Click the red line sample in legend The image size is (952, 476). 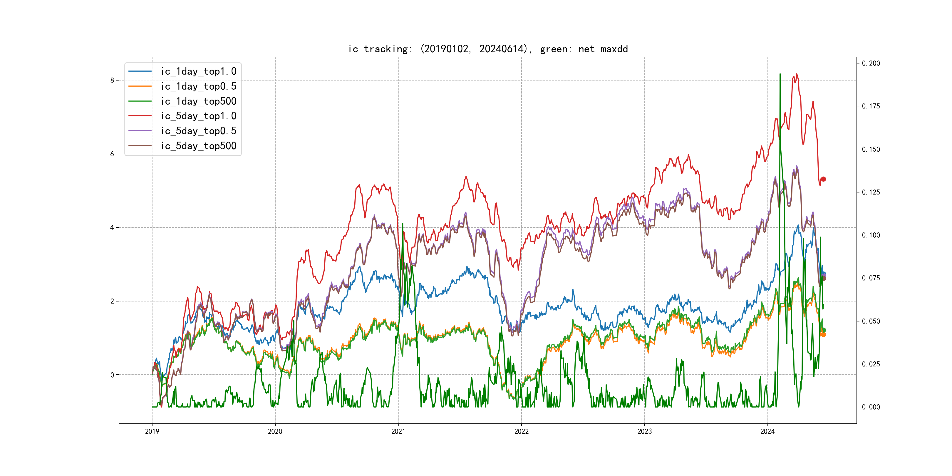pyautogui.click(x=140, y=116)
